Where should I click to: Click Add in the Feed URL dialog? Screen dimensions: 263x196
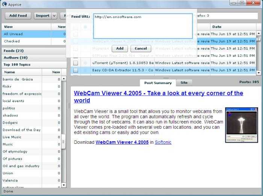(x=120, y=48)
